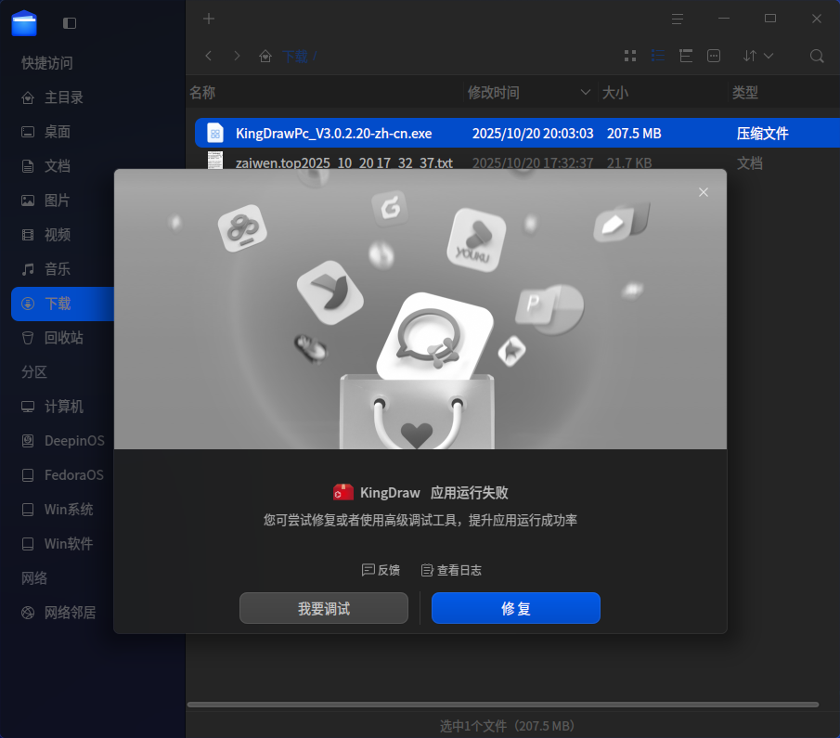Select the zaiwen.top2025 txt file

click(x=344, y=162)
